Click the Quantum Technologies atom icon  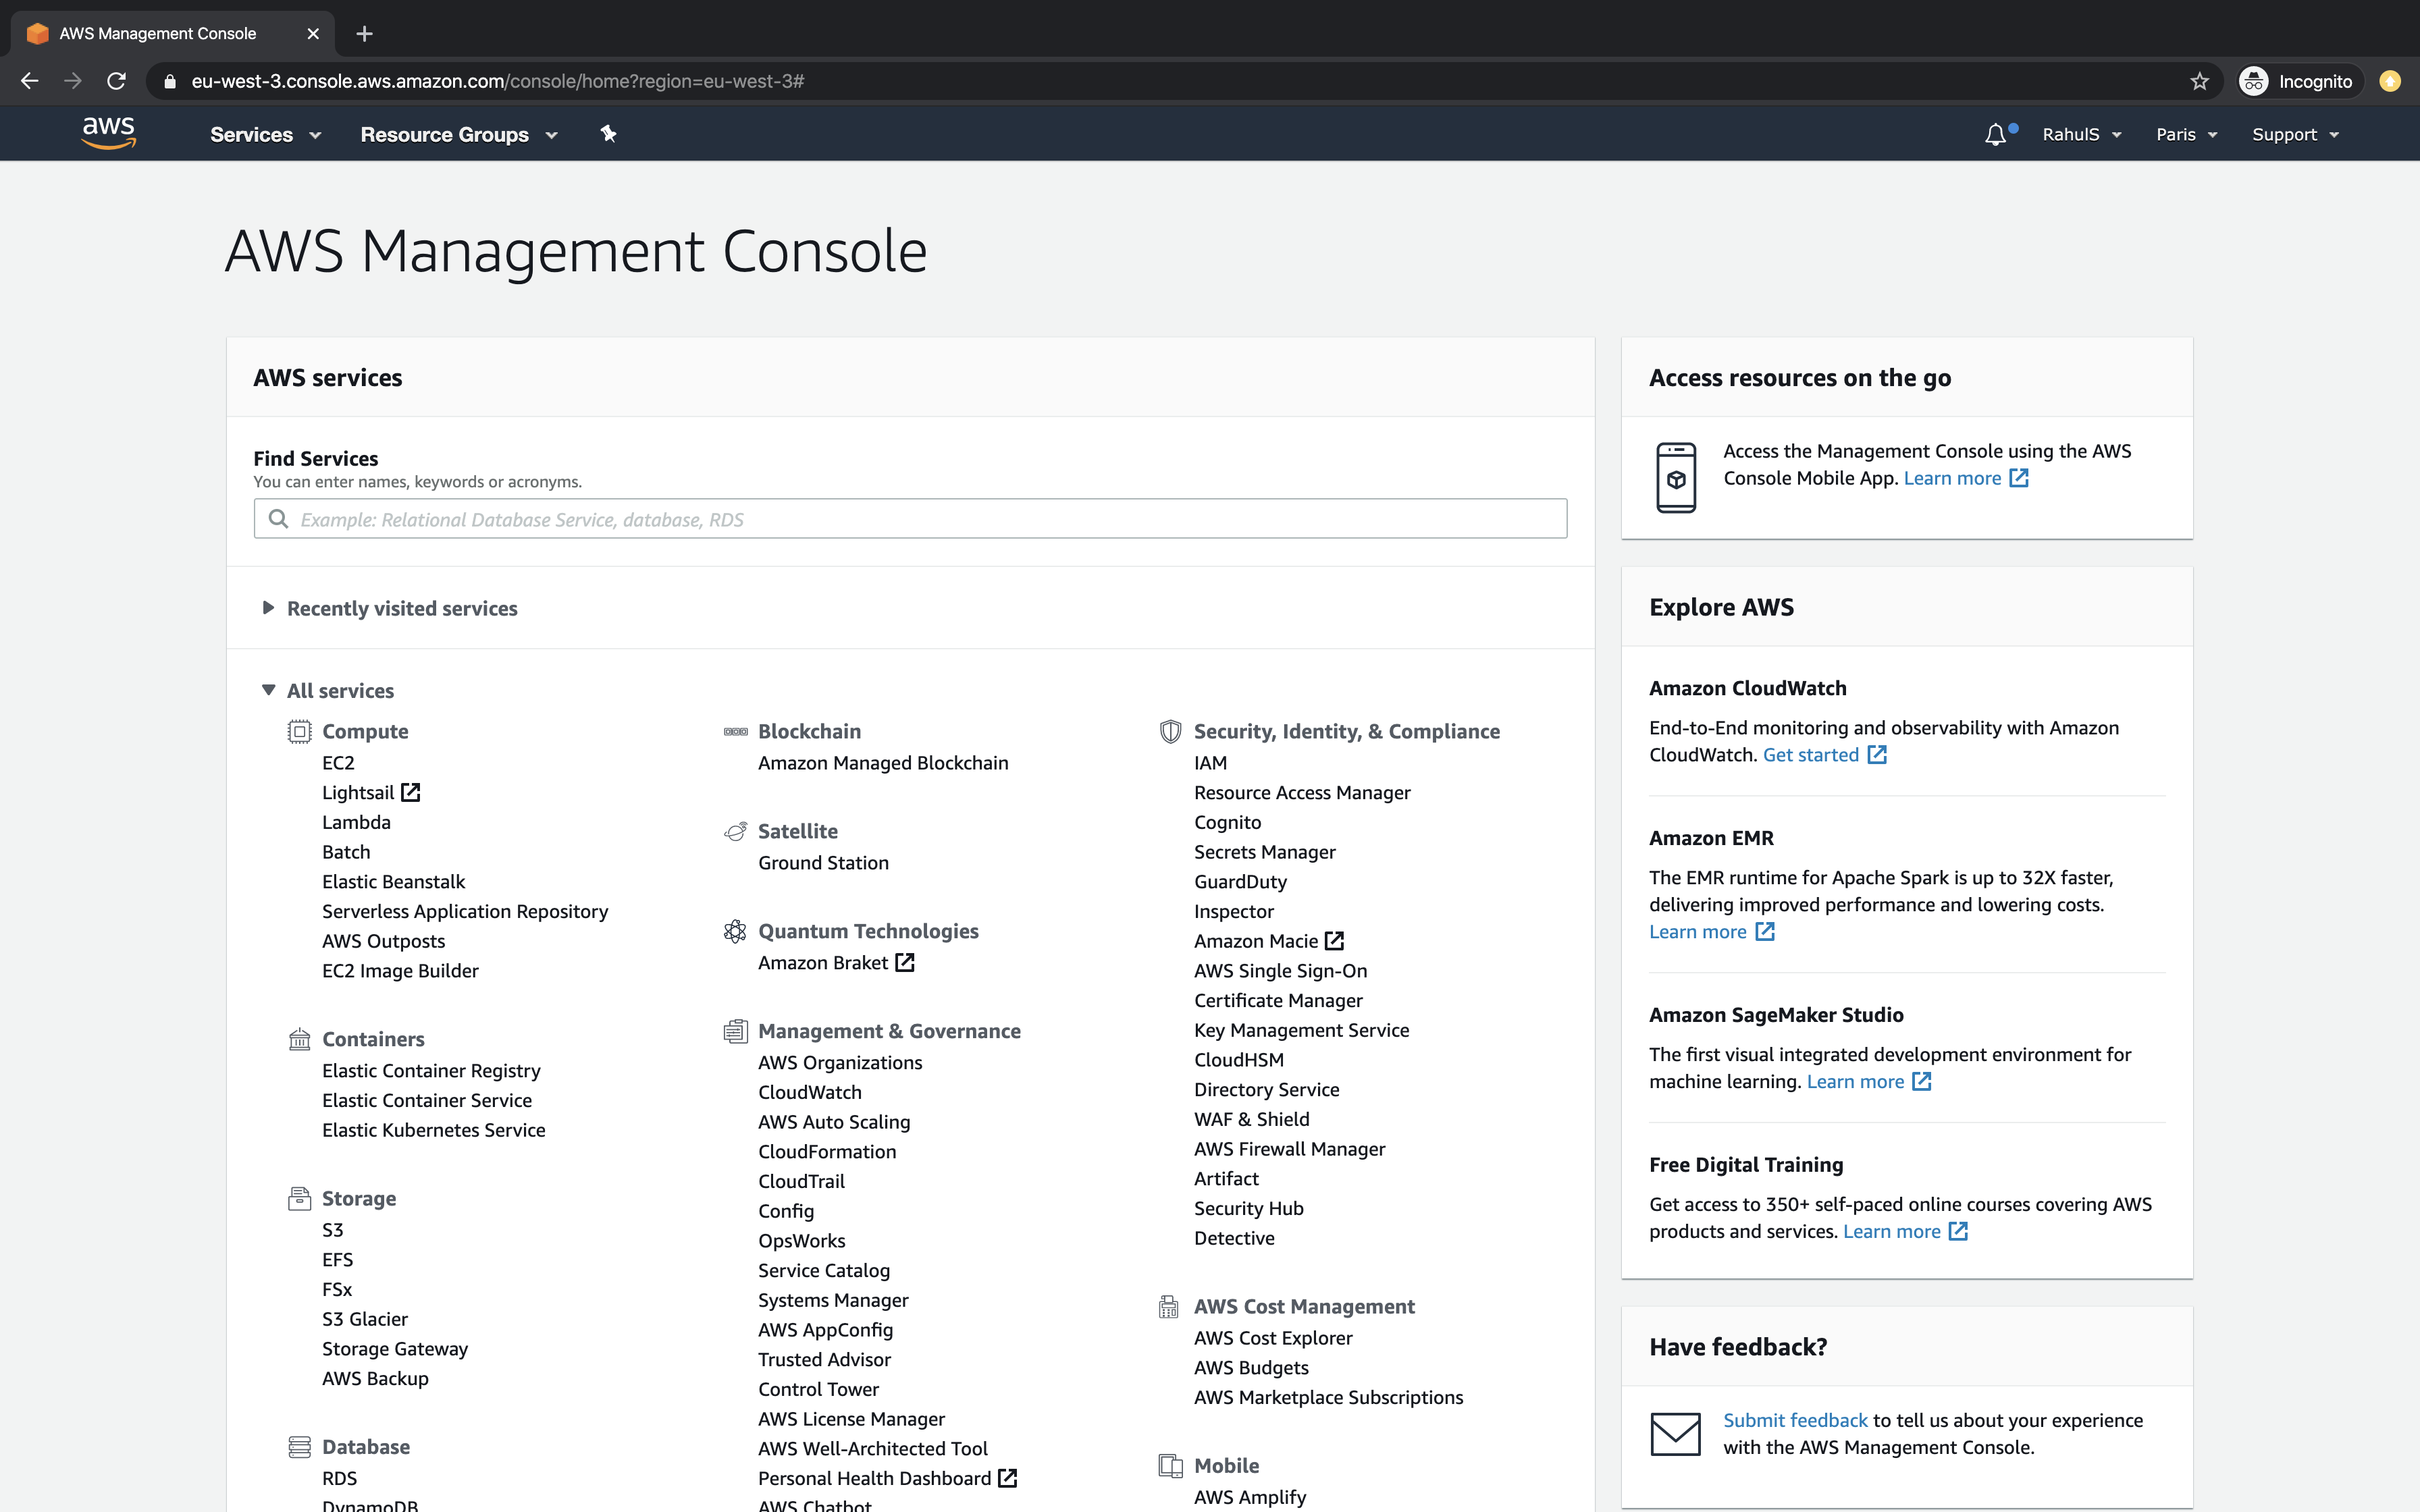tap(735, 930)
